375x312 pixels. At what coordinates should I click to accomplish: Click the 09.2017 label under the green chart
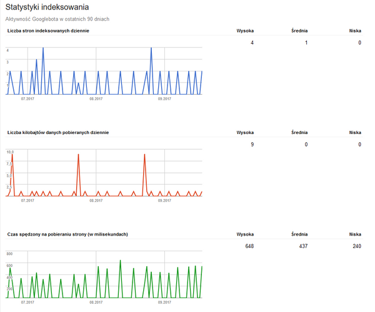click(x=164, y=302)
